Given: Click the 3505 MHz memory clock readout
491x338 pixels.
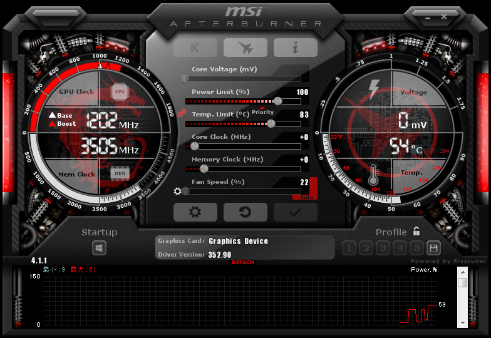Looking at the screenshot, I should [x=110, y=146].
